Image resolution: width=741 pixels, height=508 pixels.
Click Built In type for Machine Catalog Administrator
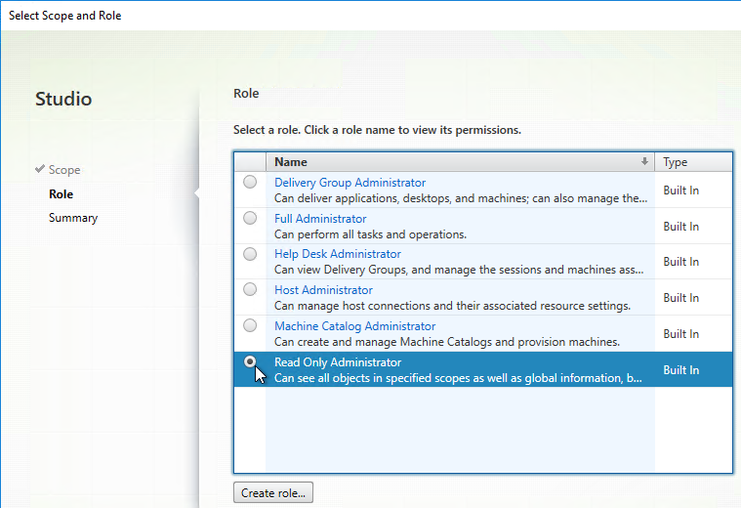click(x=681, y=334)
